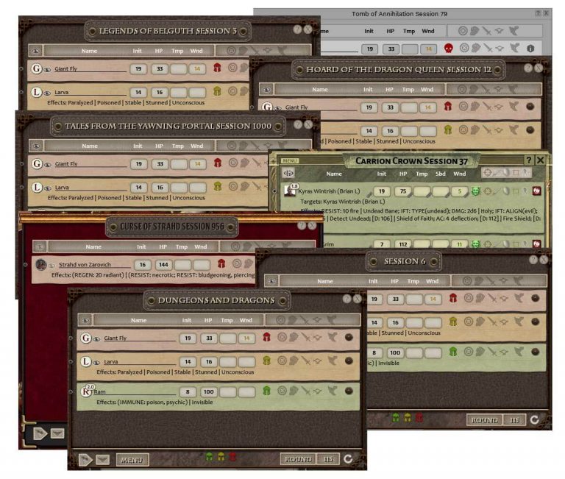Click the red helmet at Dungeons and Dragons bottom bar

tap(232, 457)
